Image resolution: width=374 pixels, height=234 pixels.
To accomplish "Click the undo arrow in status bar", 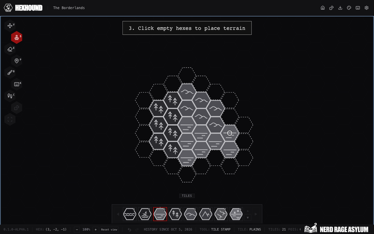I will [x=129, y=229].
